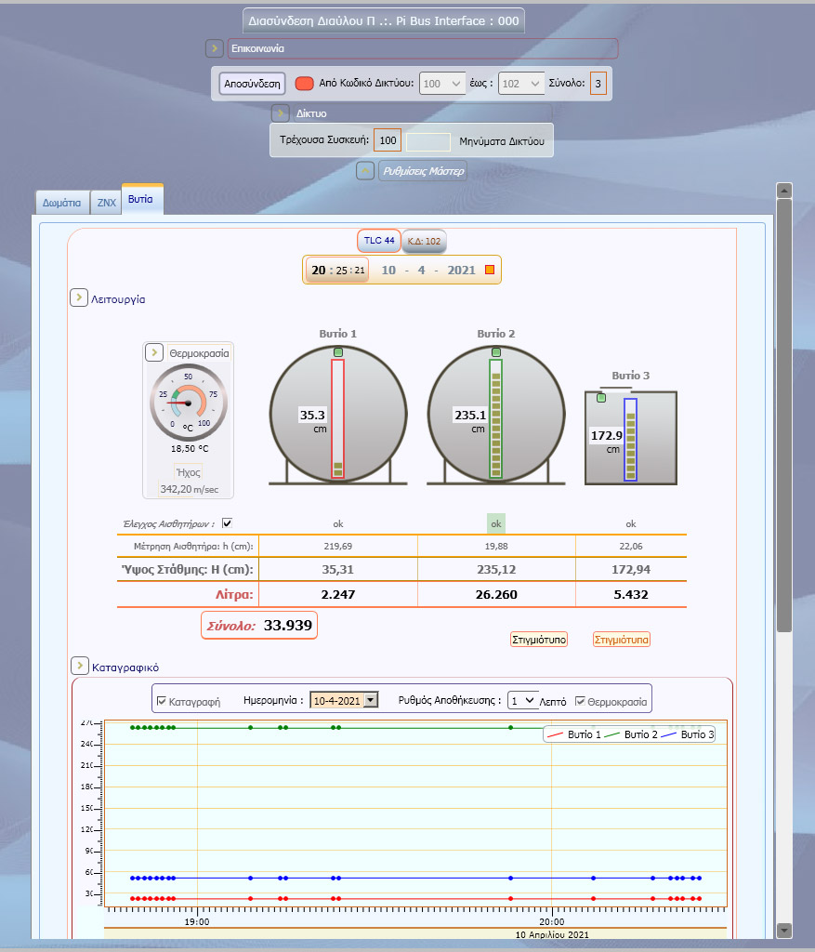The width and height of the screenshot is (815, 952).
Task: Click the Ρυθμίσεις Μάστερ label
Action: 423,171
